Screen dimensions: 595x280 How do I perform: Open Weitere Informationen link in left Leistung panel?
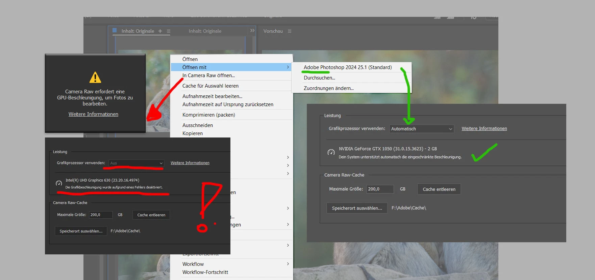pos(190,163)
